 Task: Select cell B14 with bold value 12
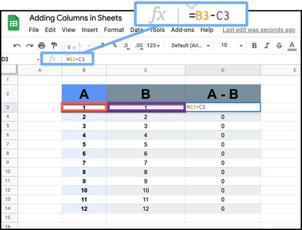84,208
